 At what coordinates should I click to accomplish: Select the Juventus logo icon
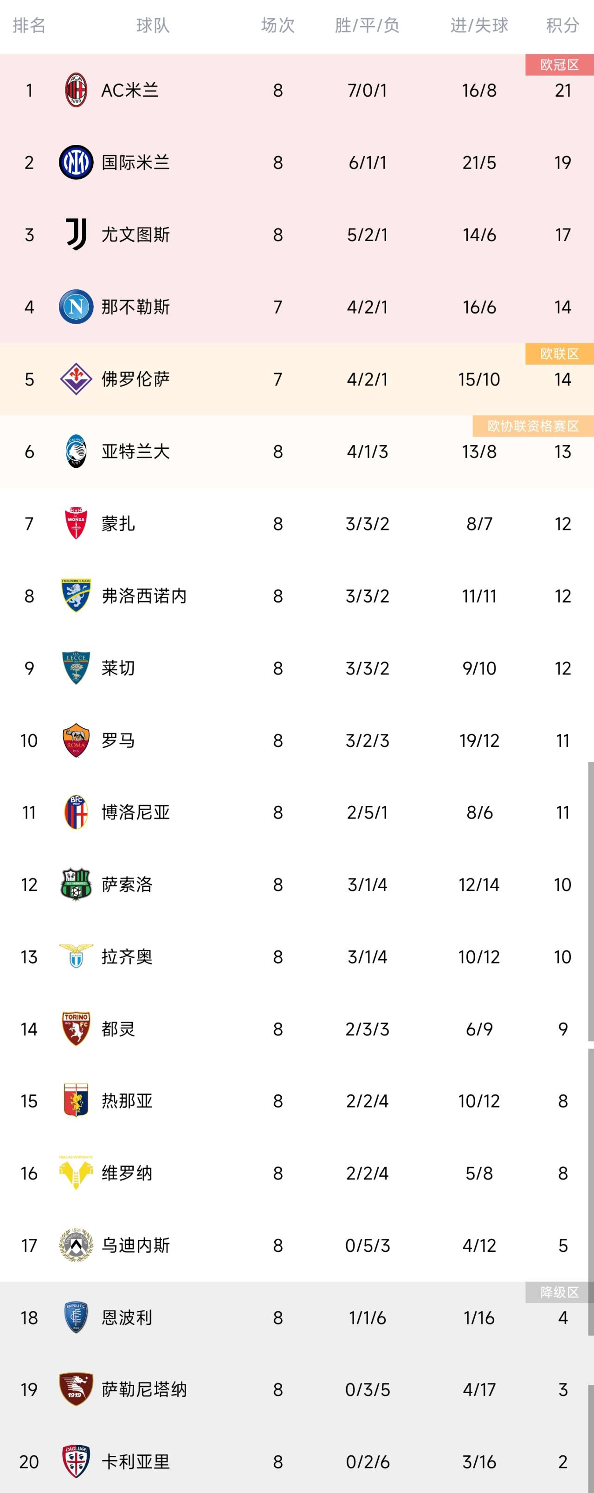76,234
